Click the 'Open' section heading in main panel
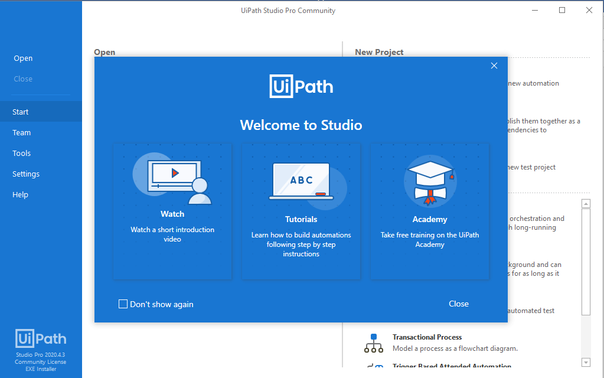The width and height of the screenshot is (604, 378). pos(105,52)
